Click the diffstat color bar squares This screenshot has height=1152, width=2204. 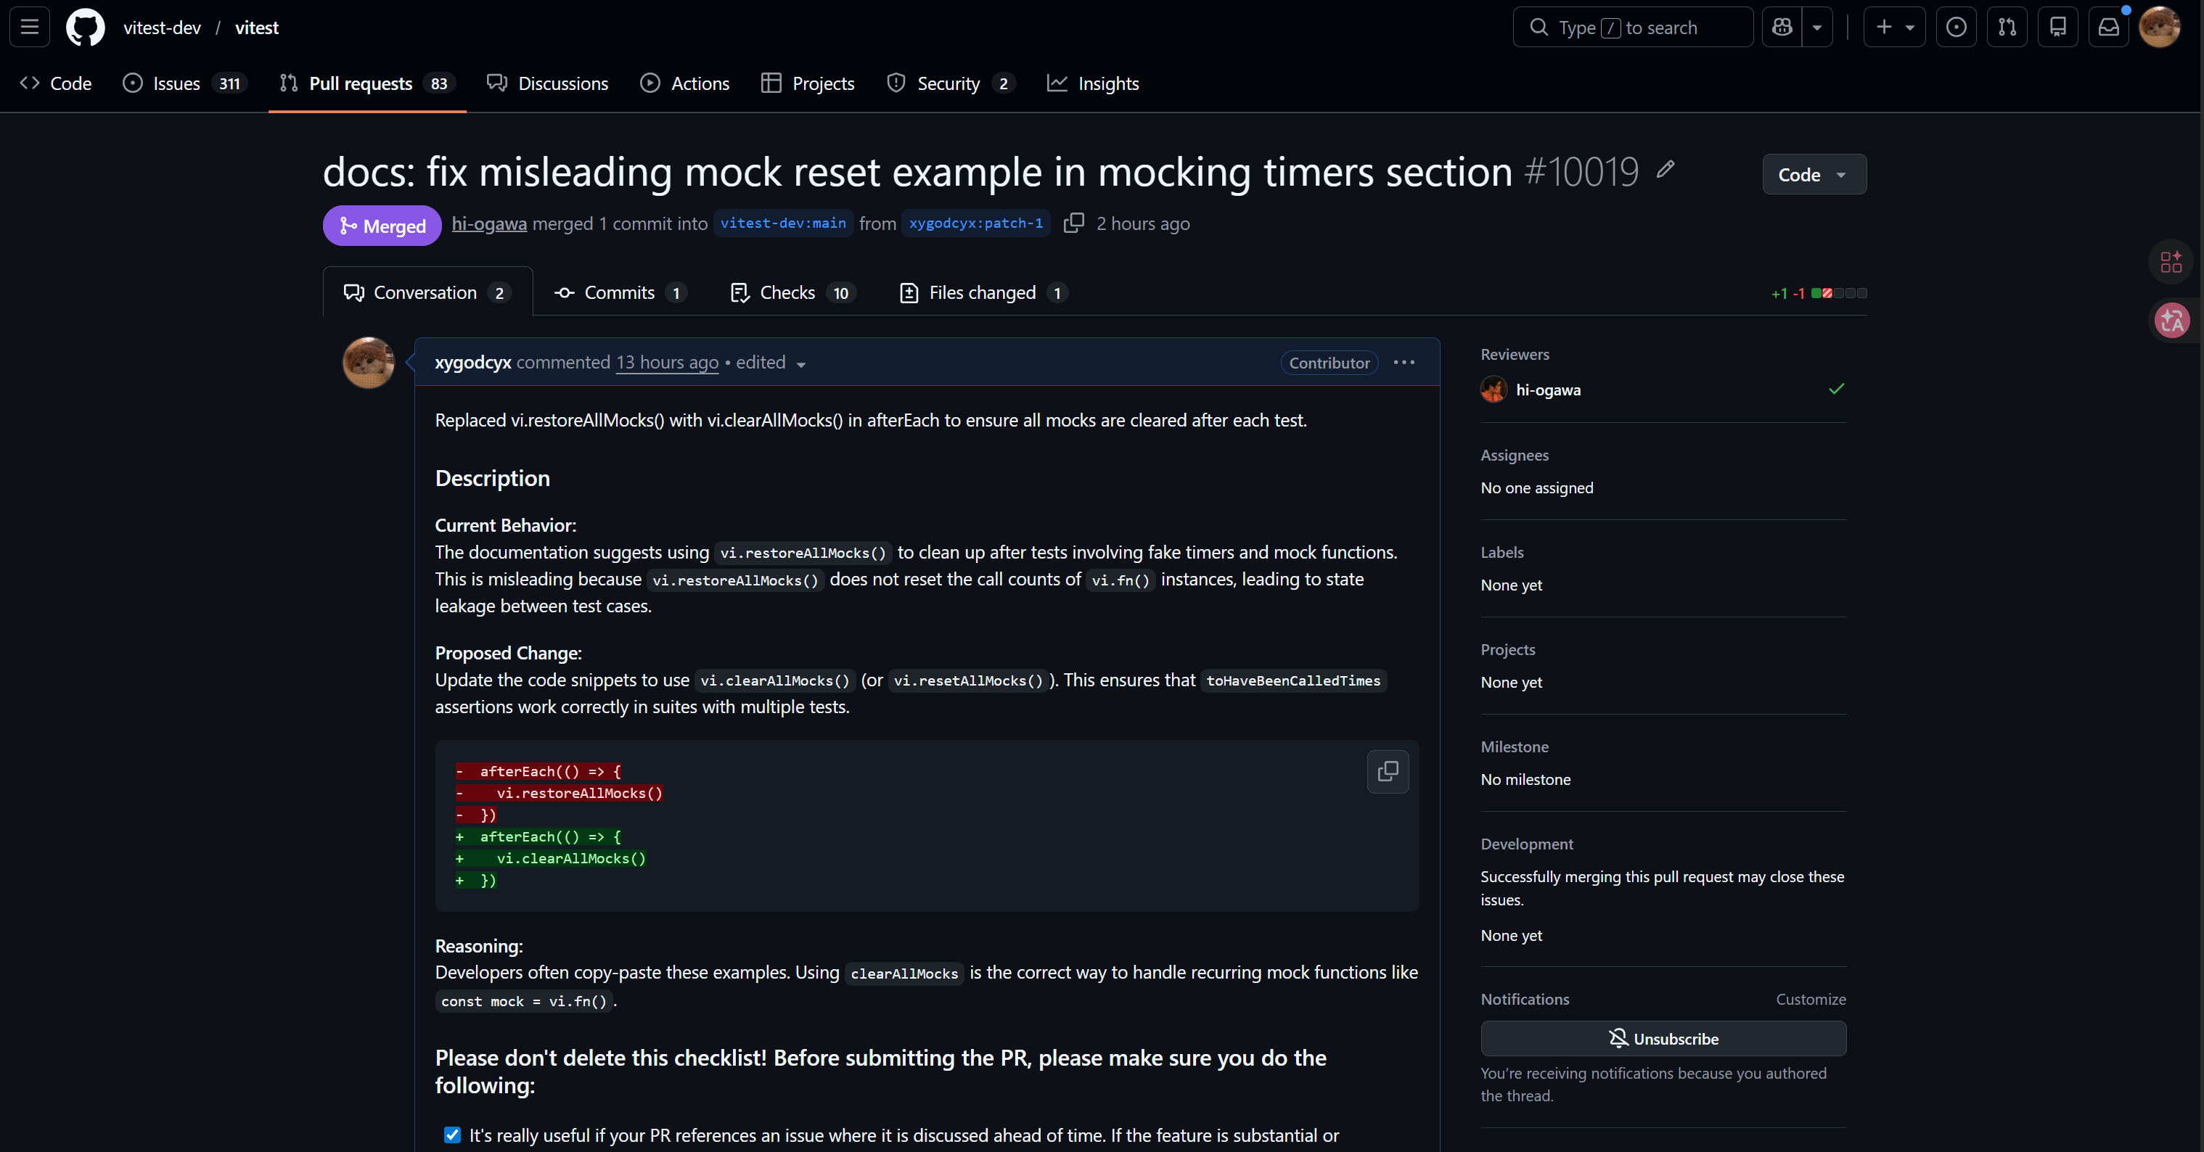1839,293
